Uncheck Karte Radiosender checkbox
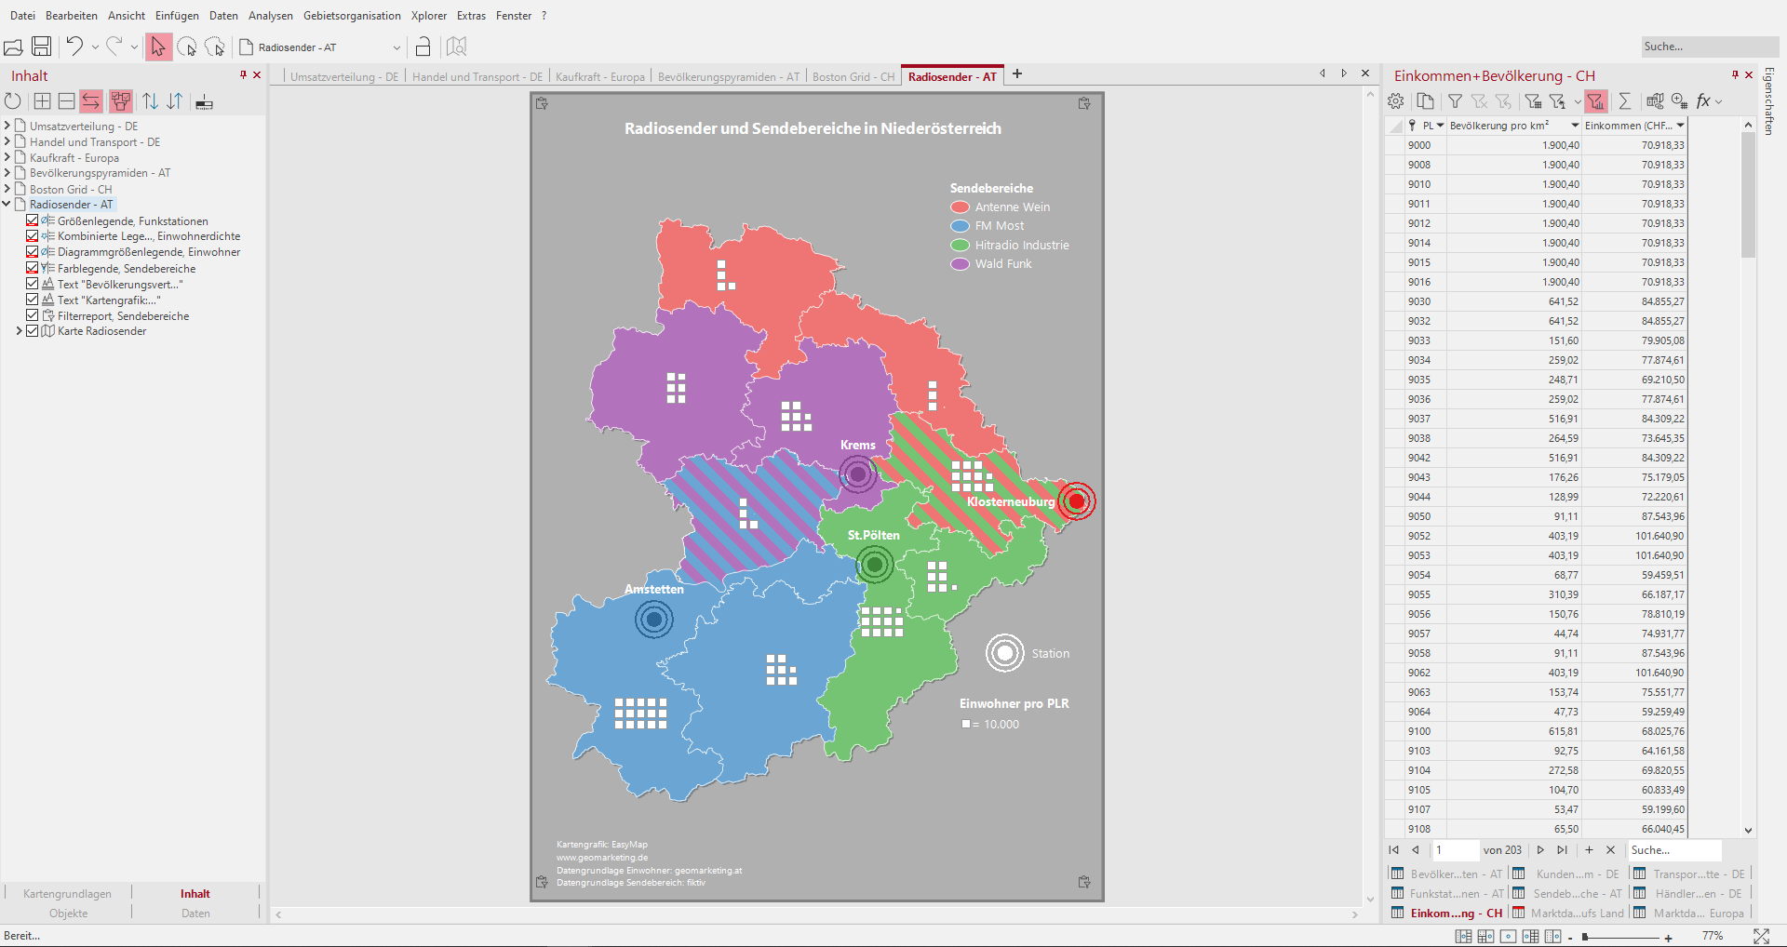The width and height of the screenshot is (1787, 947). [x=33, y=331]
